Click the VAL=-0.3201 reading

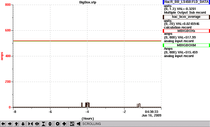[186, 9]
